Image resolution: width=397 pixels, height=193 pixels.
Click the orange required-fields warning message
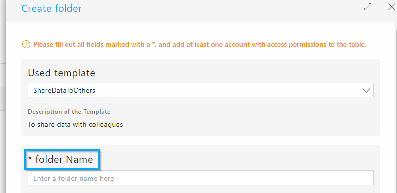(200, 45)
